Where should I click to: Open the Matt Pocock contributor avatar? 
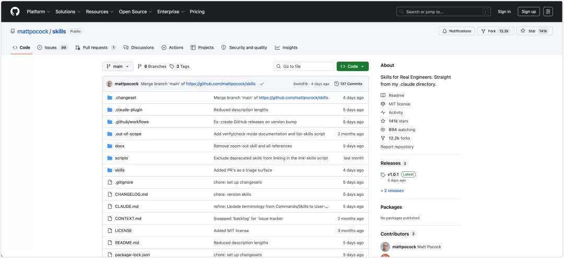coord(385,247)
